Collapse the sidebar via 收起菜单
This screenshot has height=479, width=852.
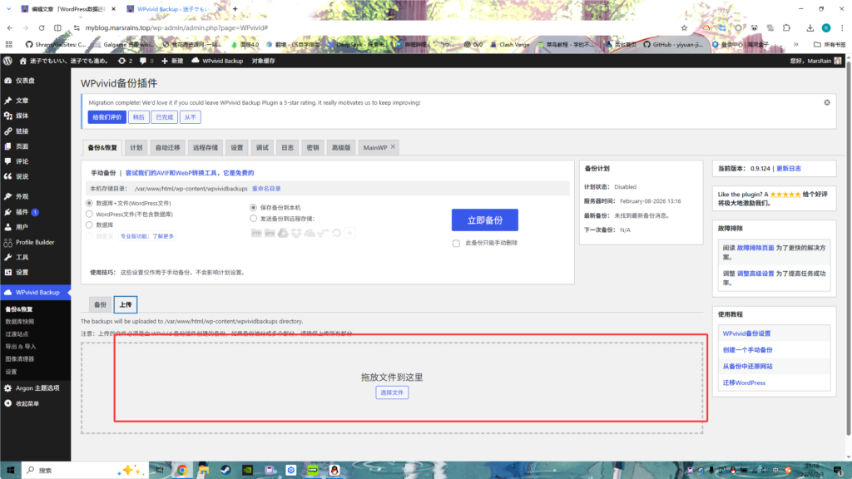[x=7, y=403]
